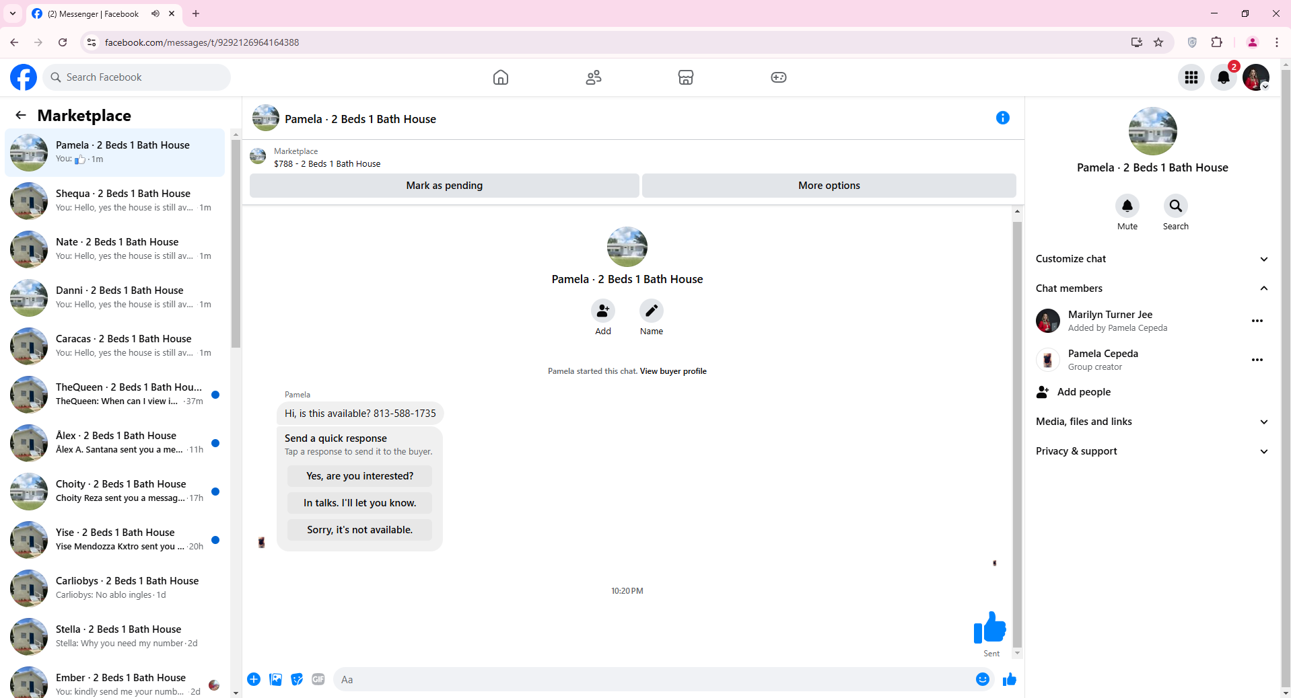Click the Aa message input box
Image resolution: width=1291 pixels, height=698 pixels.
pos(653,679)
